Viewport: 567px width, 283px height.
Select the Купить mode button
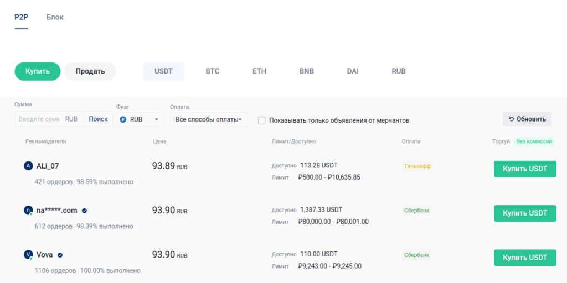coord(38,71)
